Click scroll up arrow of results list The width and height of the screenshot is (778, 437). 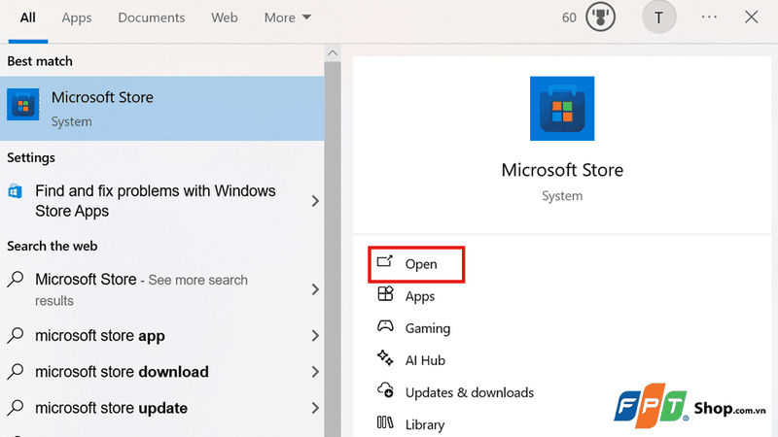coord(333,53)
